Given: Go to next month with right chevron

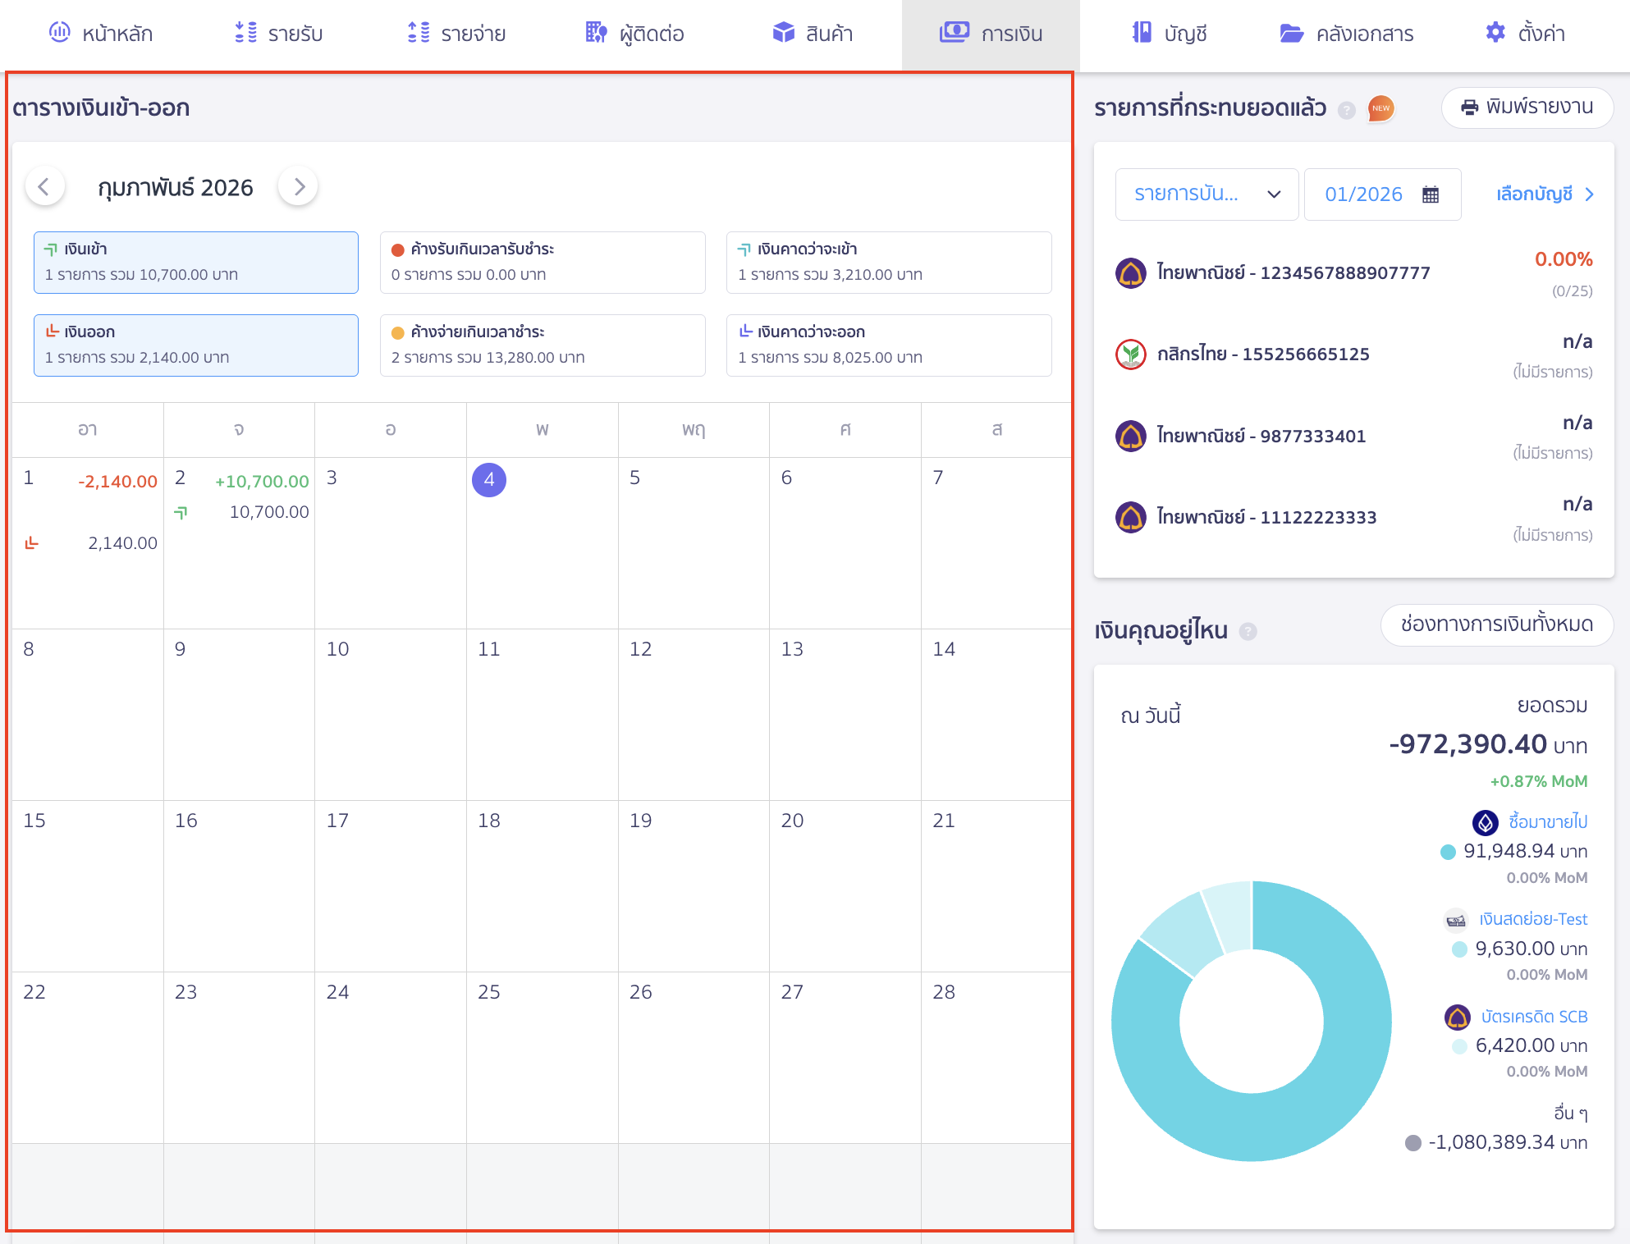Looking at the screenshot, I should coord(299,187).
